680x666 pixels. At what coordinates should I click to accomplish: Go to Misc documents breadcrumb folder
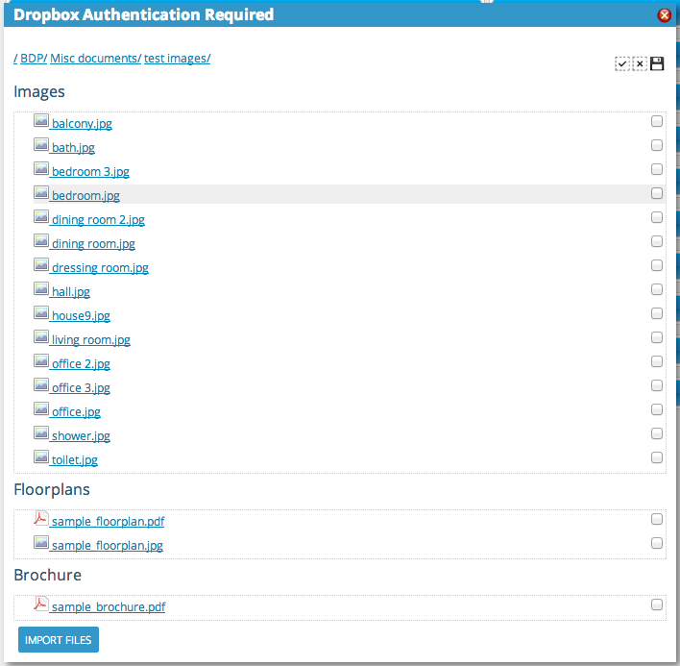pos(95,58)
